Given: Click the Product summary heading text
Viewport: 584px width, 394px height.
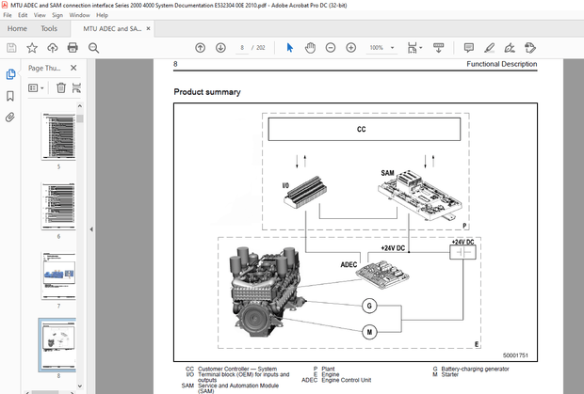Looking at the screenshot, I should [x=207, y=92].
